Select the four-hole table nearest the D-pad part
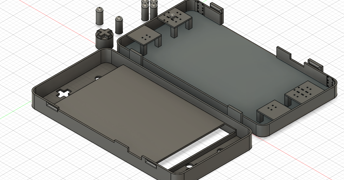The image size is (344, 180). pyautogui.click(x=144, y=36)
